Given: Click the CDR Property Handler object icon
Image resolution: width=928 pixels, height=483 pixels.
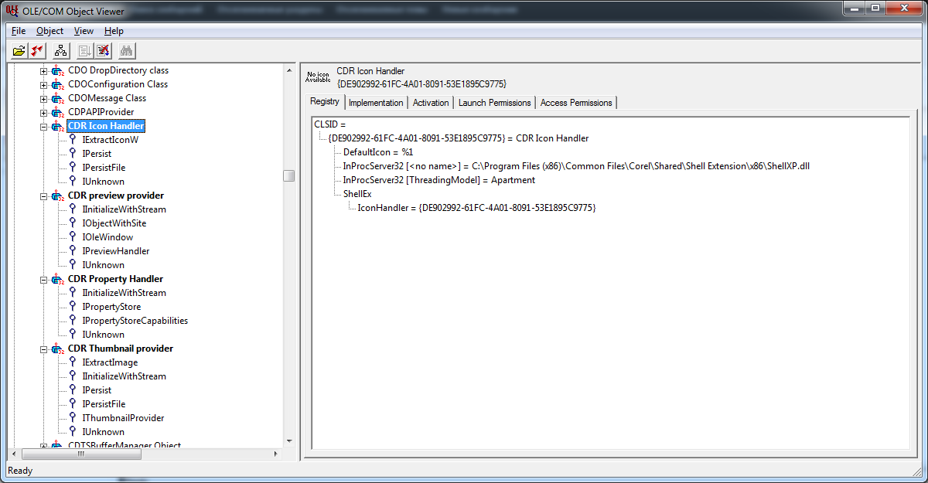Looking at the screenshot, I should (x=58, y=279).
